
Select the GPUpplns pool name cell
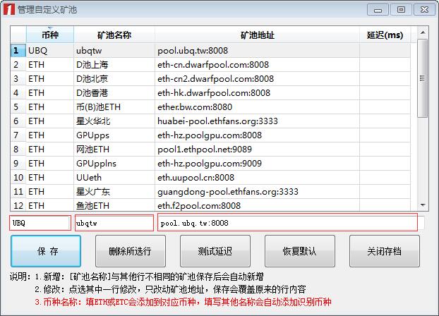coord(114,163)
